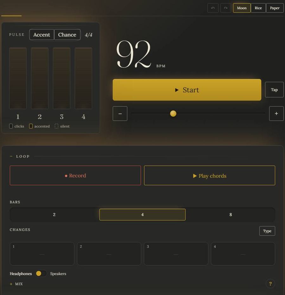This screenshot has width=285, height=295.
Task: Increase tempo with the plus button
Action: click(x=276, y=114)
